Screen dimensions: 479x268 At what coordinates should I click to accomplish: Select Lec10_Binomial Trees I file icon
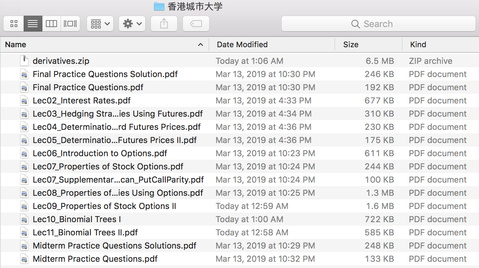coord(24,219)
